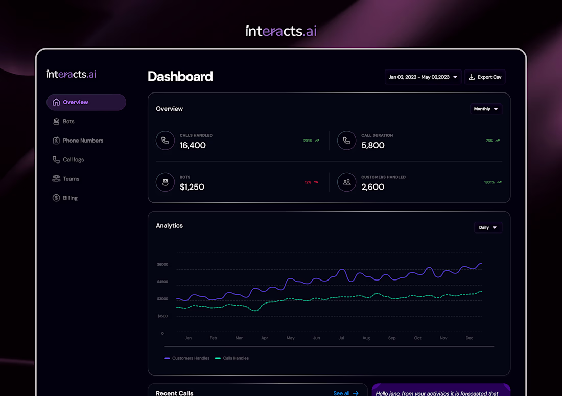Change the Daily dropdown in Analytics
562x396 pixels.
pyautogui.click(x=488, y=227)
